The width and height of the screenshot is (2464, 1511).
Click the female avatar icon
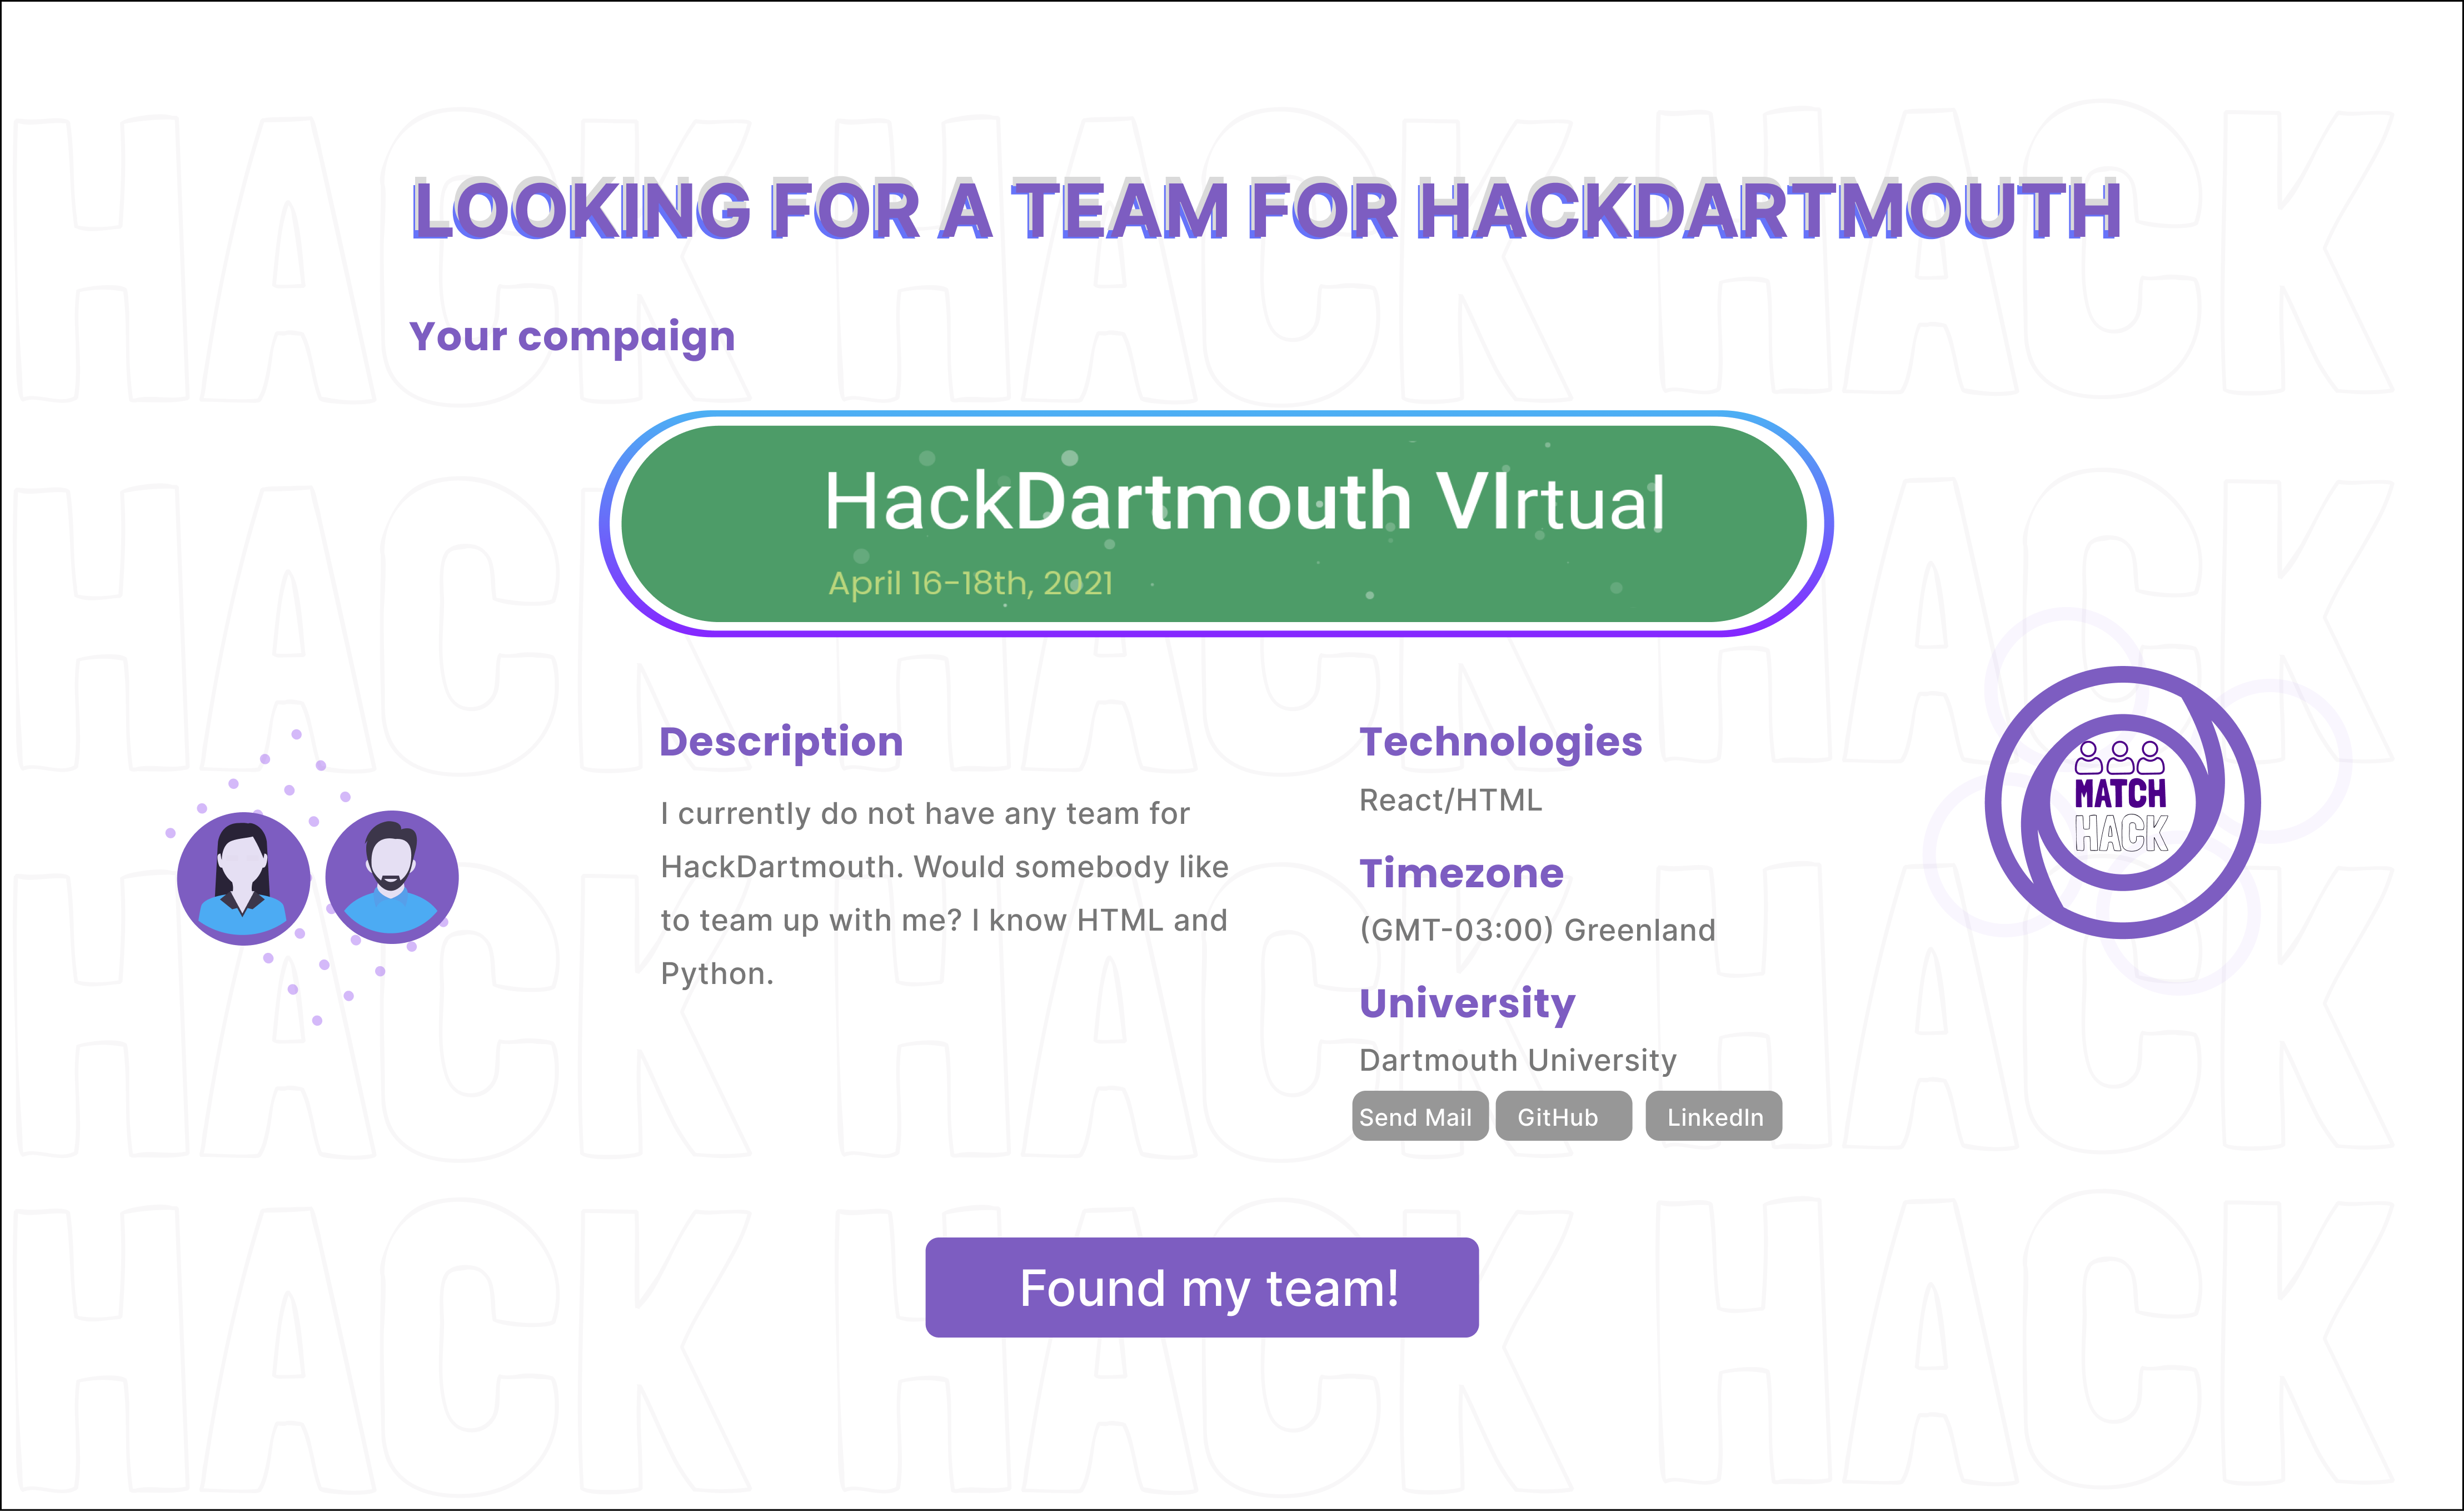(243, 878)
